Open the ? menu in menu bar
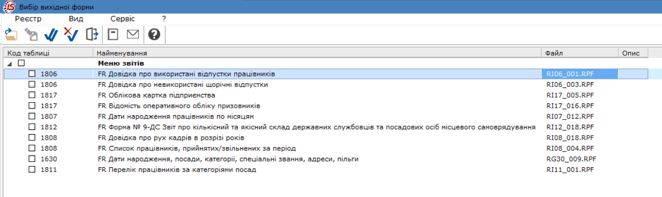662x197 pixels. pyautogui.click(x=164, y=19)
